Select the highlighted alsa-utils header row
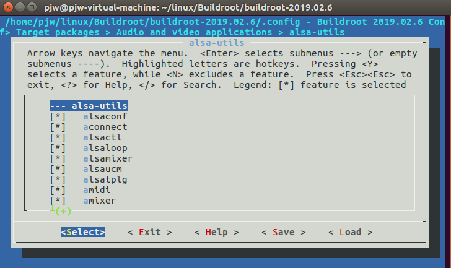The width and height of the screenshot is (451, 268). [89, 106]
